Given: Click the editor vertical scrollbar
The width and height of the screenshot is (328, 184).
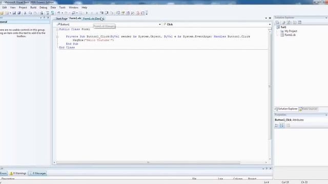Looking at the screenshot, I should pyautogui.click(x=270, y=86).
